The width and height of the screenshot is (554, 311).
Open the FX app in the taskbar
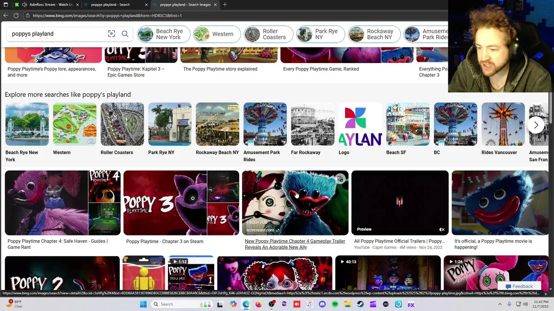[411, 304]
